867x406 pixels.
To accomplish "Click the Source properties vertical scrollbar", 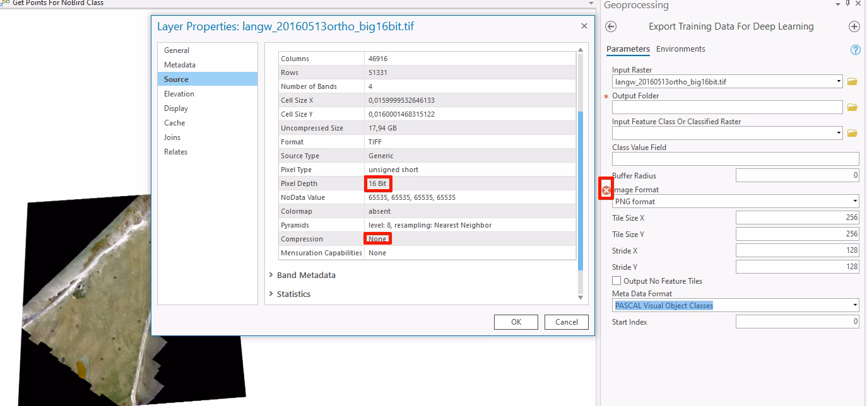I will click(581, 189).
